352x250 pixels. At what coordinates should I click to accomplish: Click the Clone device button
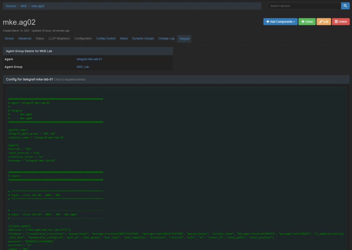pos(307,22)
